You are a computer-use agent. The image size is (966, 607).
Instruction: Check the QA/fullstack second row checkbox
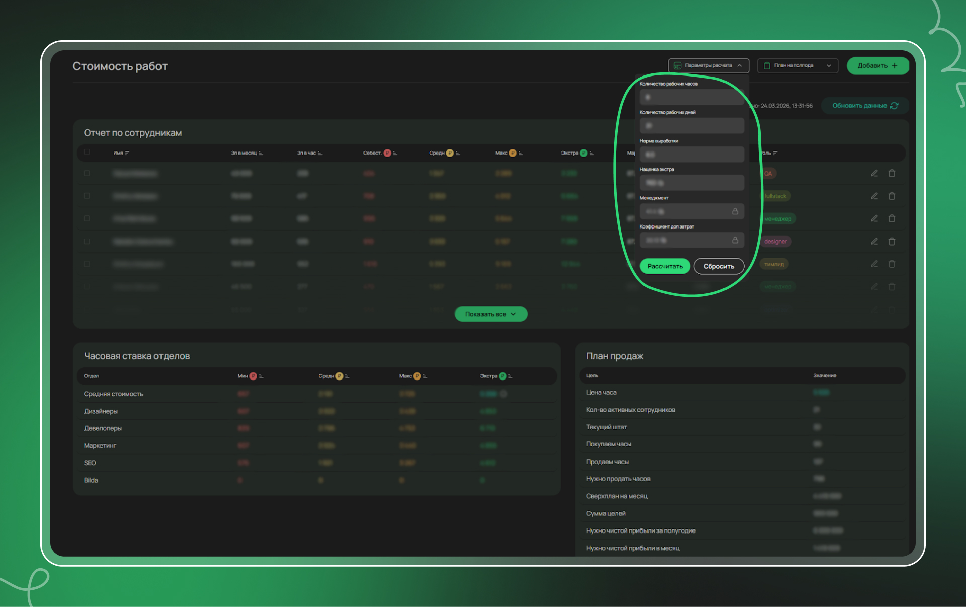click(87, 196)
